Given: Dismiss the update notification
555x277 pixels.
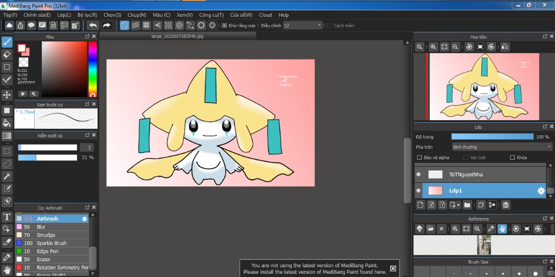Looking at the screenshot, I should pyautogui.click(x=393, y=268).
